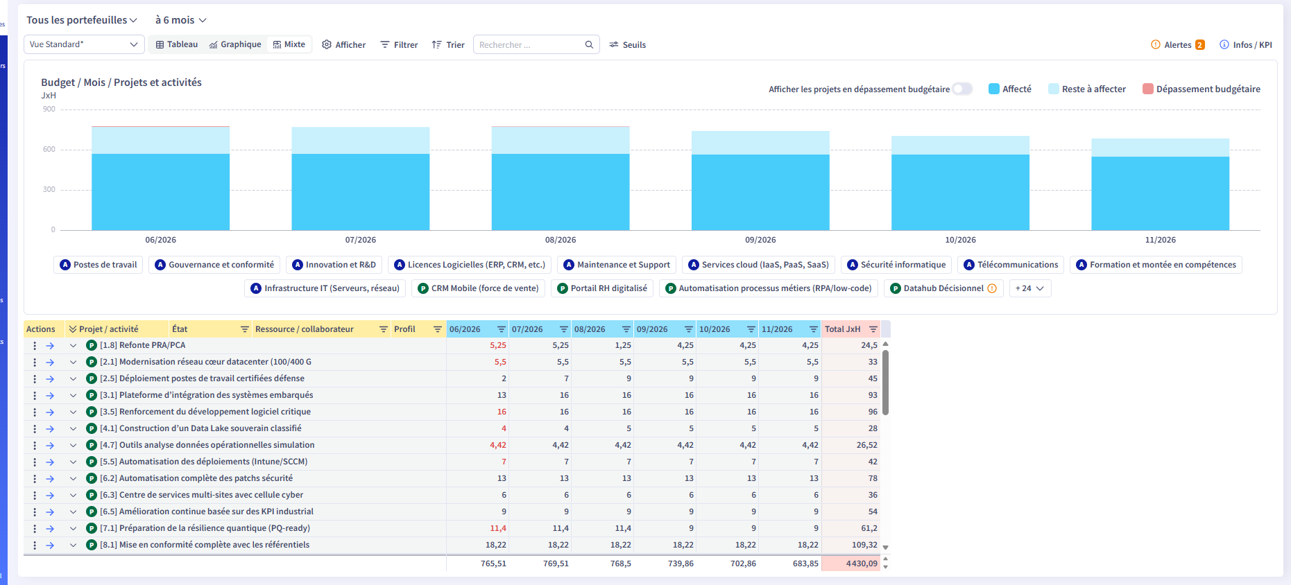Click the Datahub Décisionnel warning icon

click(992, 288)
